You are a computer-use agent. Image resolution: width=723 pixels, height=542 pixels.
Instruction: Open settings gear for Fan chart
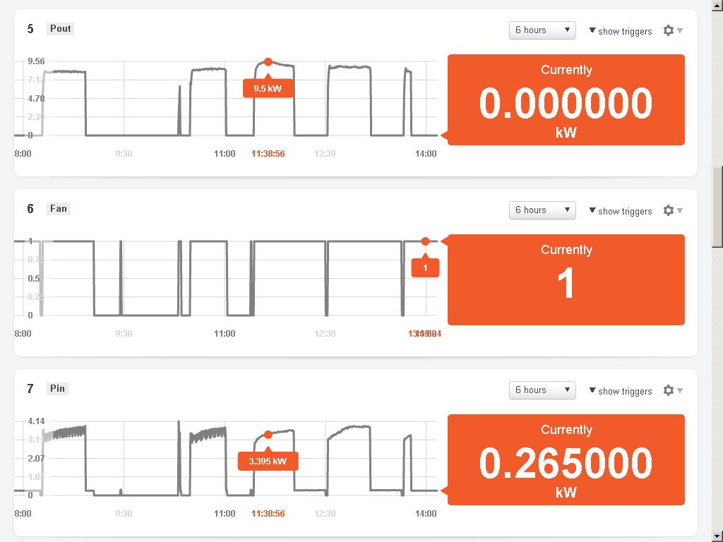click(669, 210)
